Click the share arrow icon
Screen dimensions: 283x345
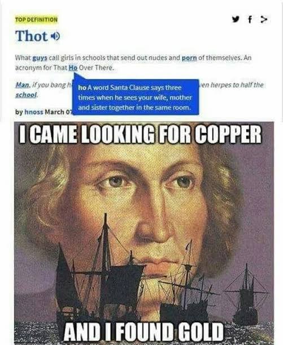[264, 20]
